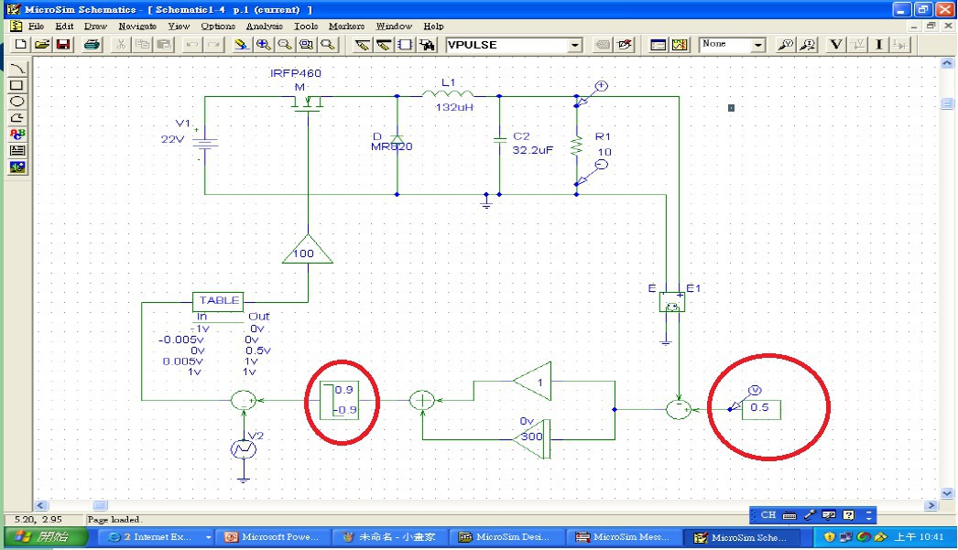Toggle Enable Bias Current Display I button
The image size is (958, 550).
(x=879, y=45)
